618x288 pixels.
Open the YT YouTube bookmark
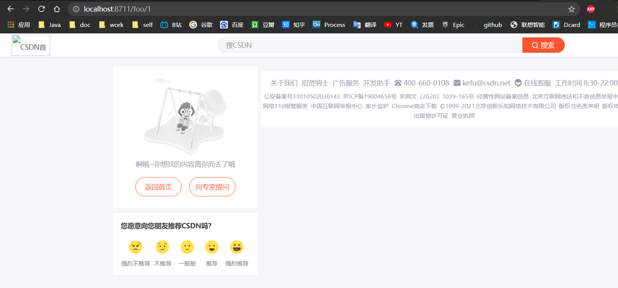[393, 25]
